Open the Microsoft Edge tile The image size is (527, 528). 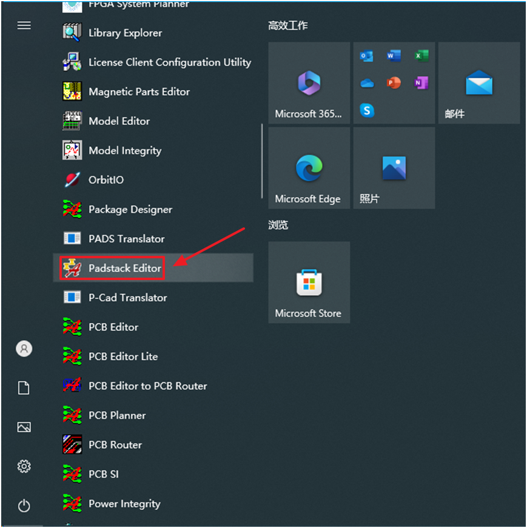point(309,169)
